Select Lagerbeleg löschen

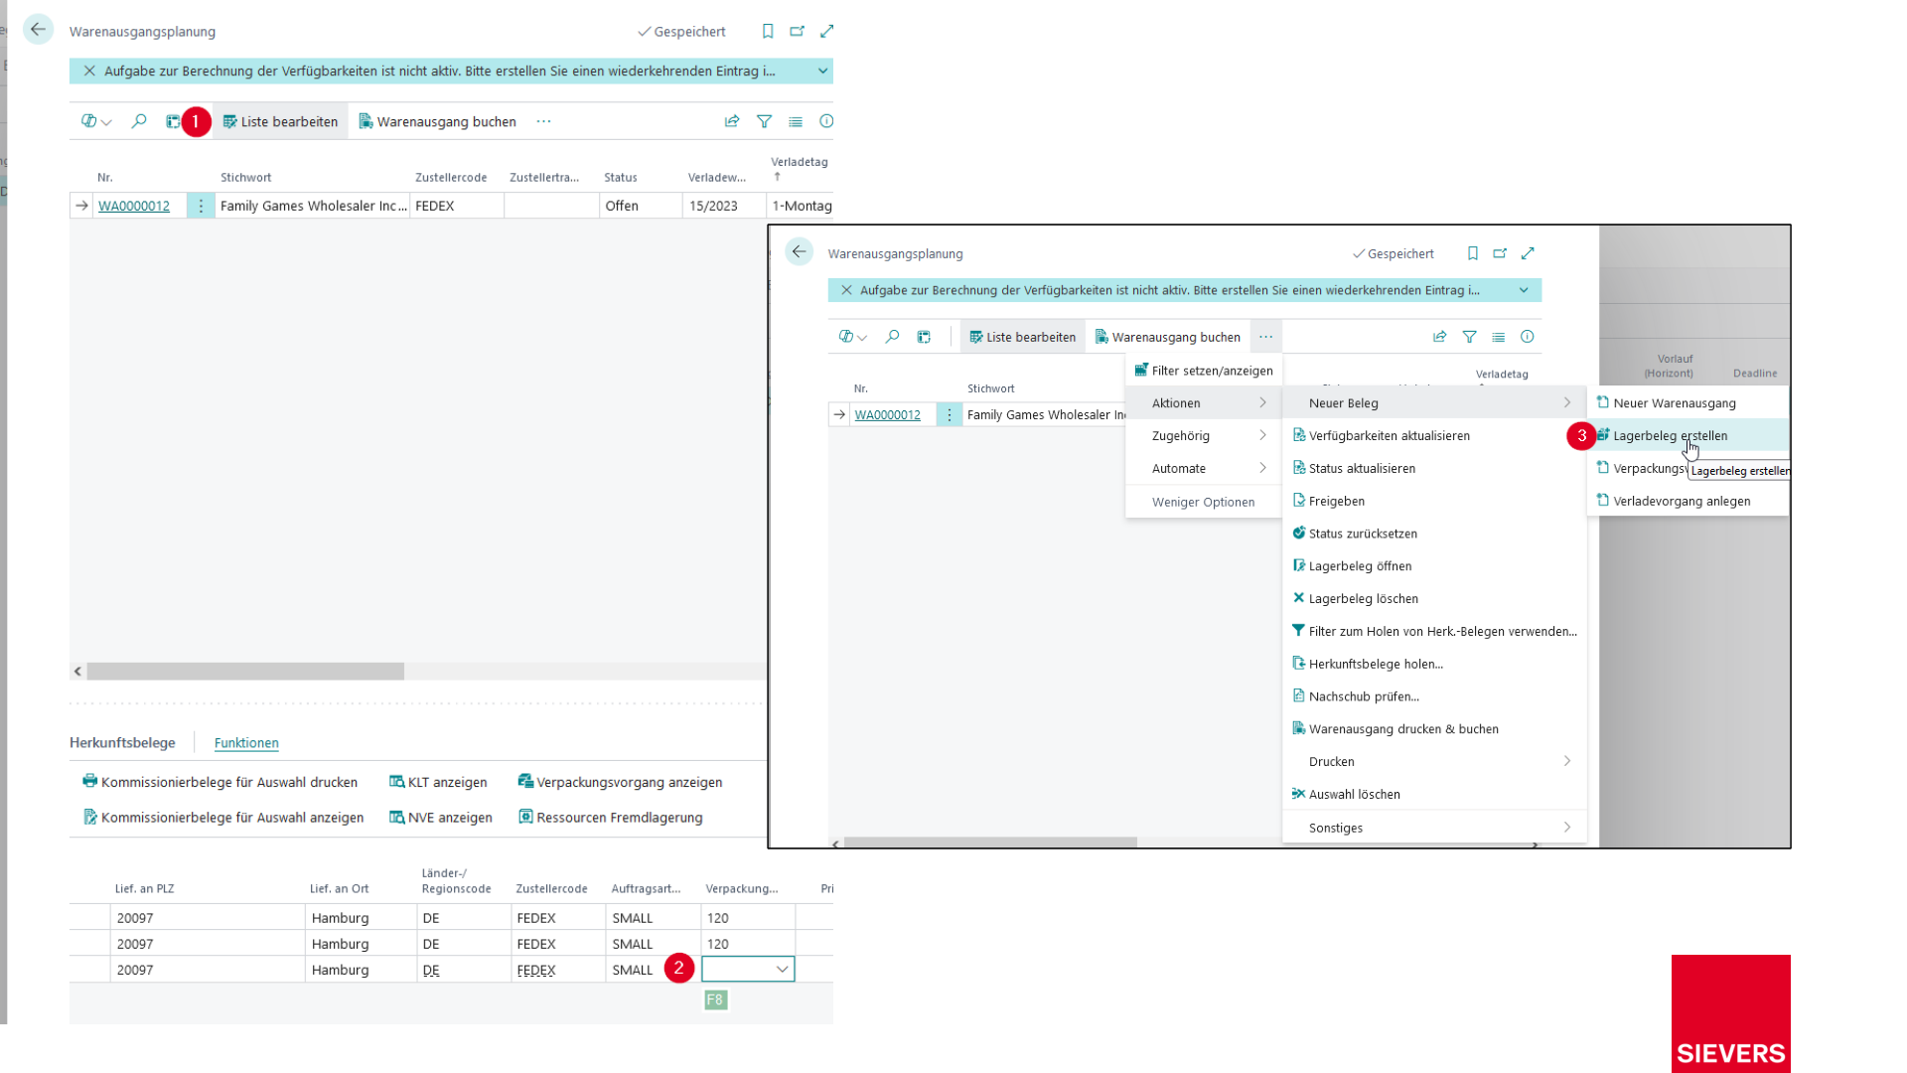click(x=1434, y=599)
